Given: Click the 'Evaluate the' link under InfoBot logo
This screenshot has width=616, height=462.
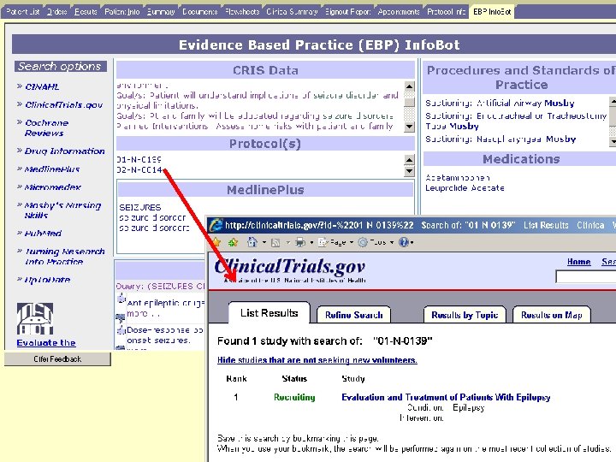Looking at the screenshot, I should tap(46, 342).
